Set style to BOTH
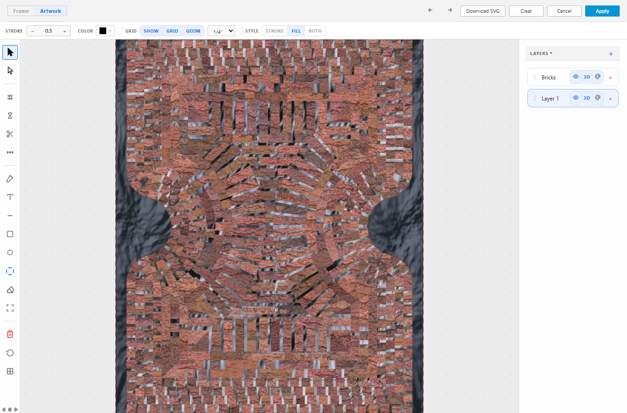The width and height of the screenshot is (627, 413). tap(315, 31)
